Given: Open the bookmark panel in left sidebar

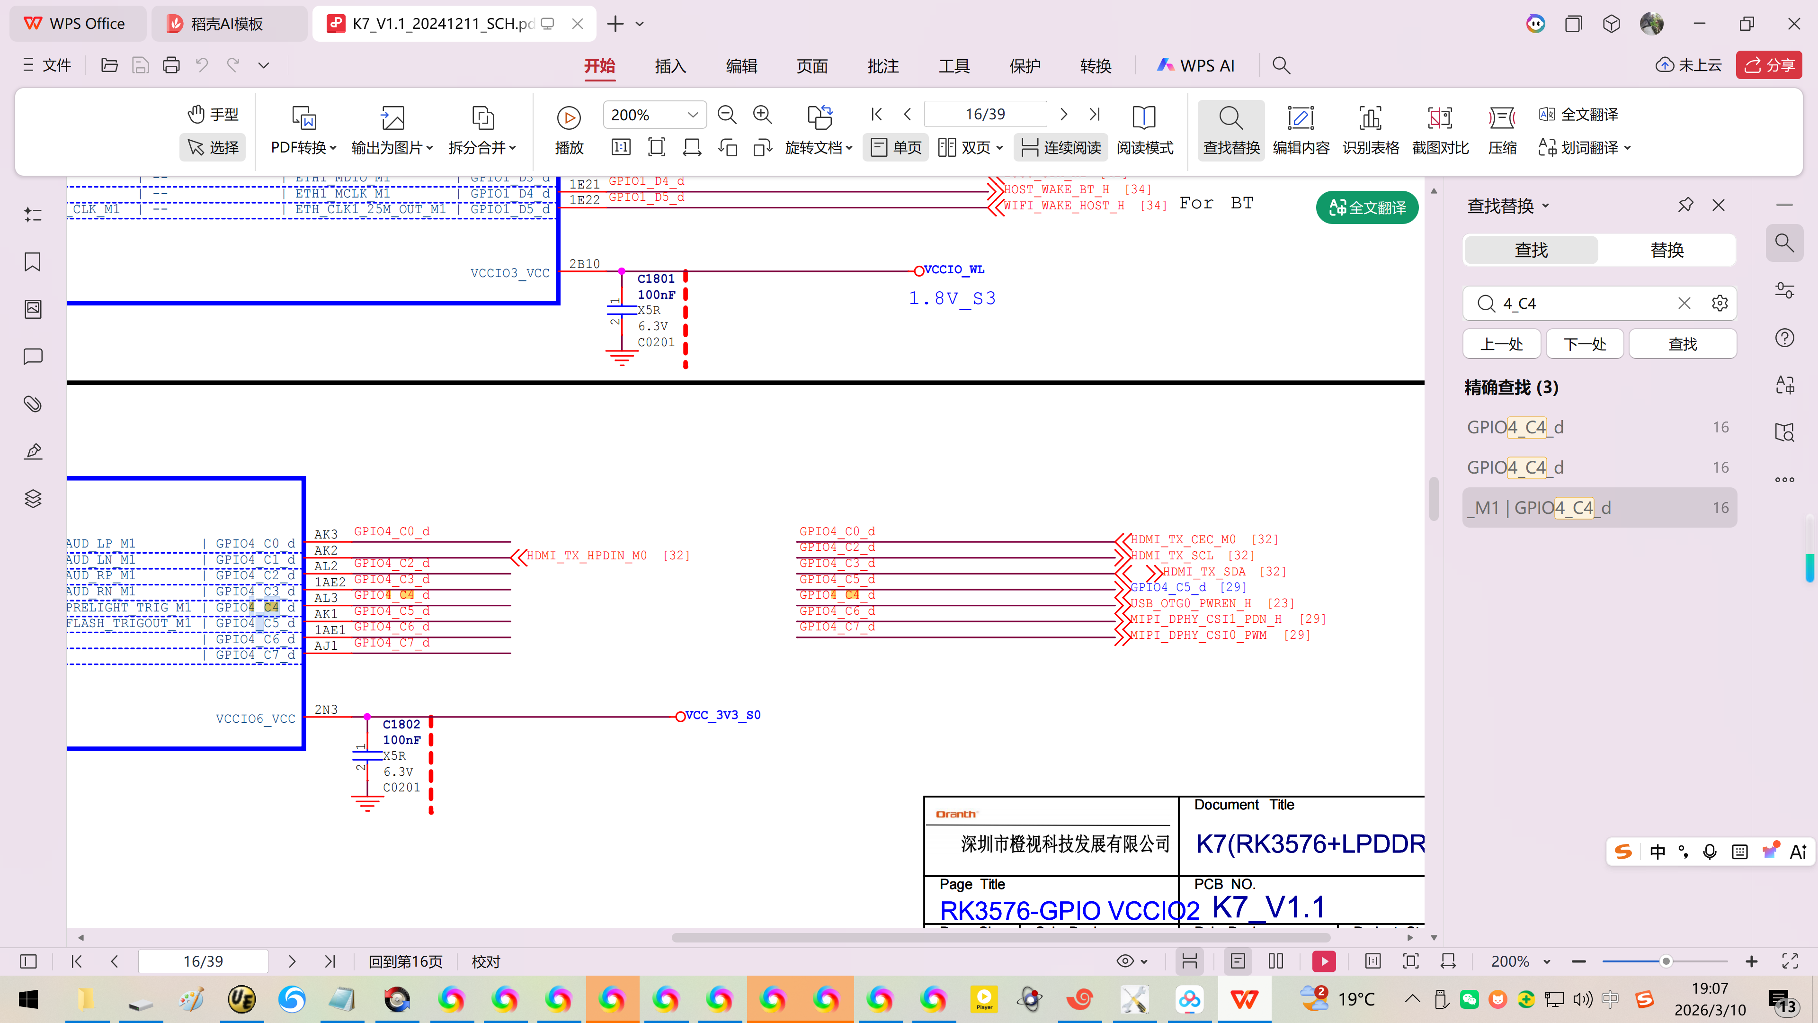Looking at the screenshot, I should [33, 262].
